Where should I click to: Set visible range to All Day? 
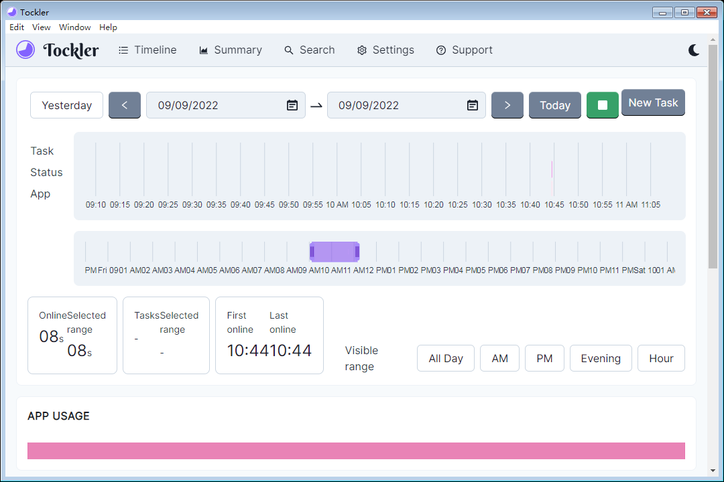click(446, 358)
